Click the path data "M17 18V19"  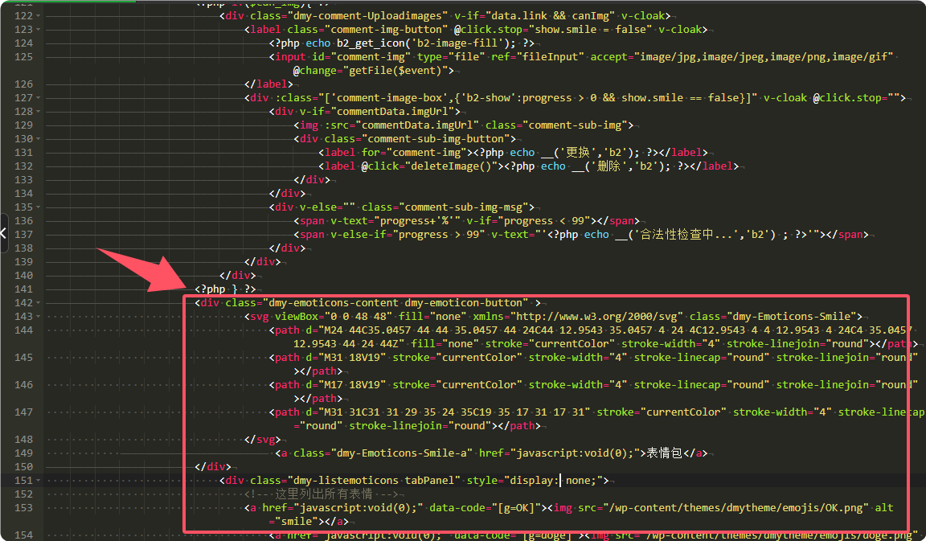352,385
